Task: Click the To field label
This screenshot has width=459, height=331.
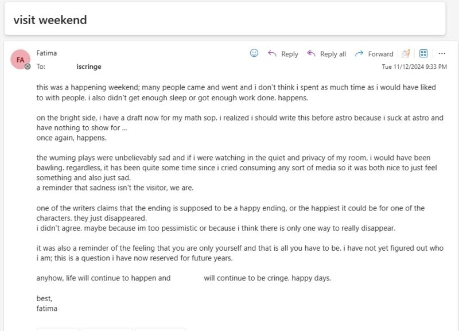Action: [40, 67]
